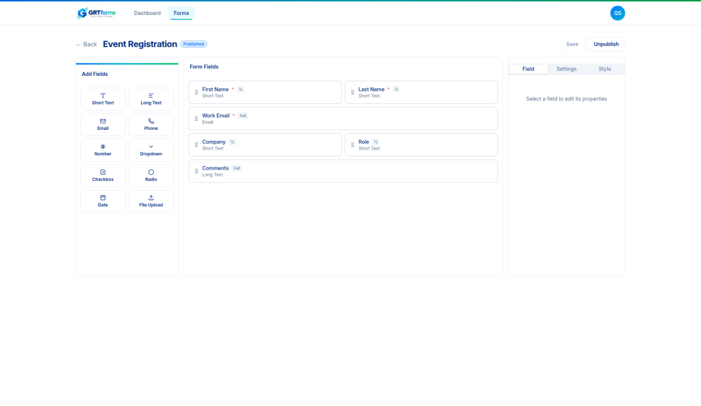
Task: Add a Dropdown field
Action: pos(151,150)
